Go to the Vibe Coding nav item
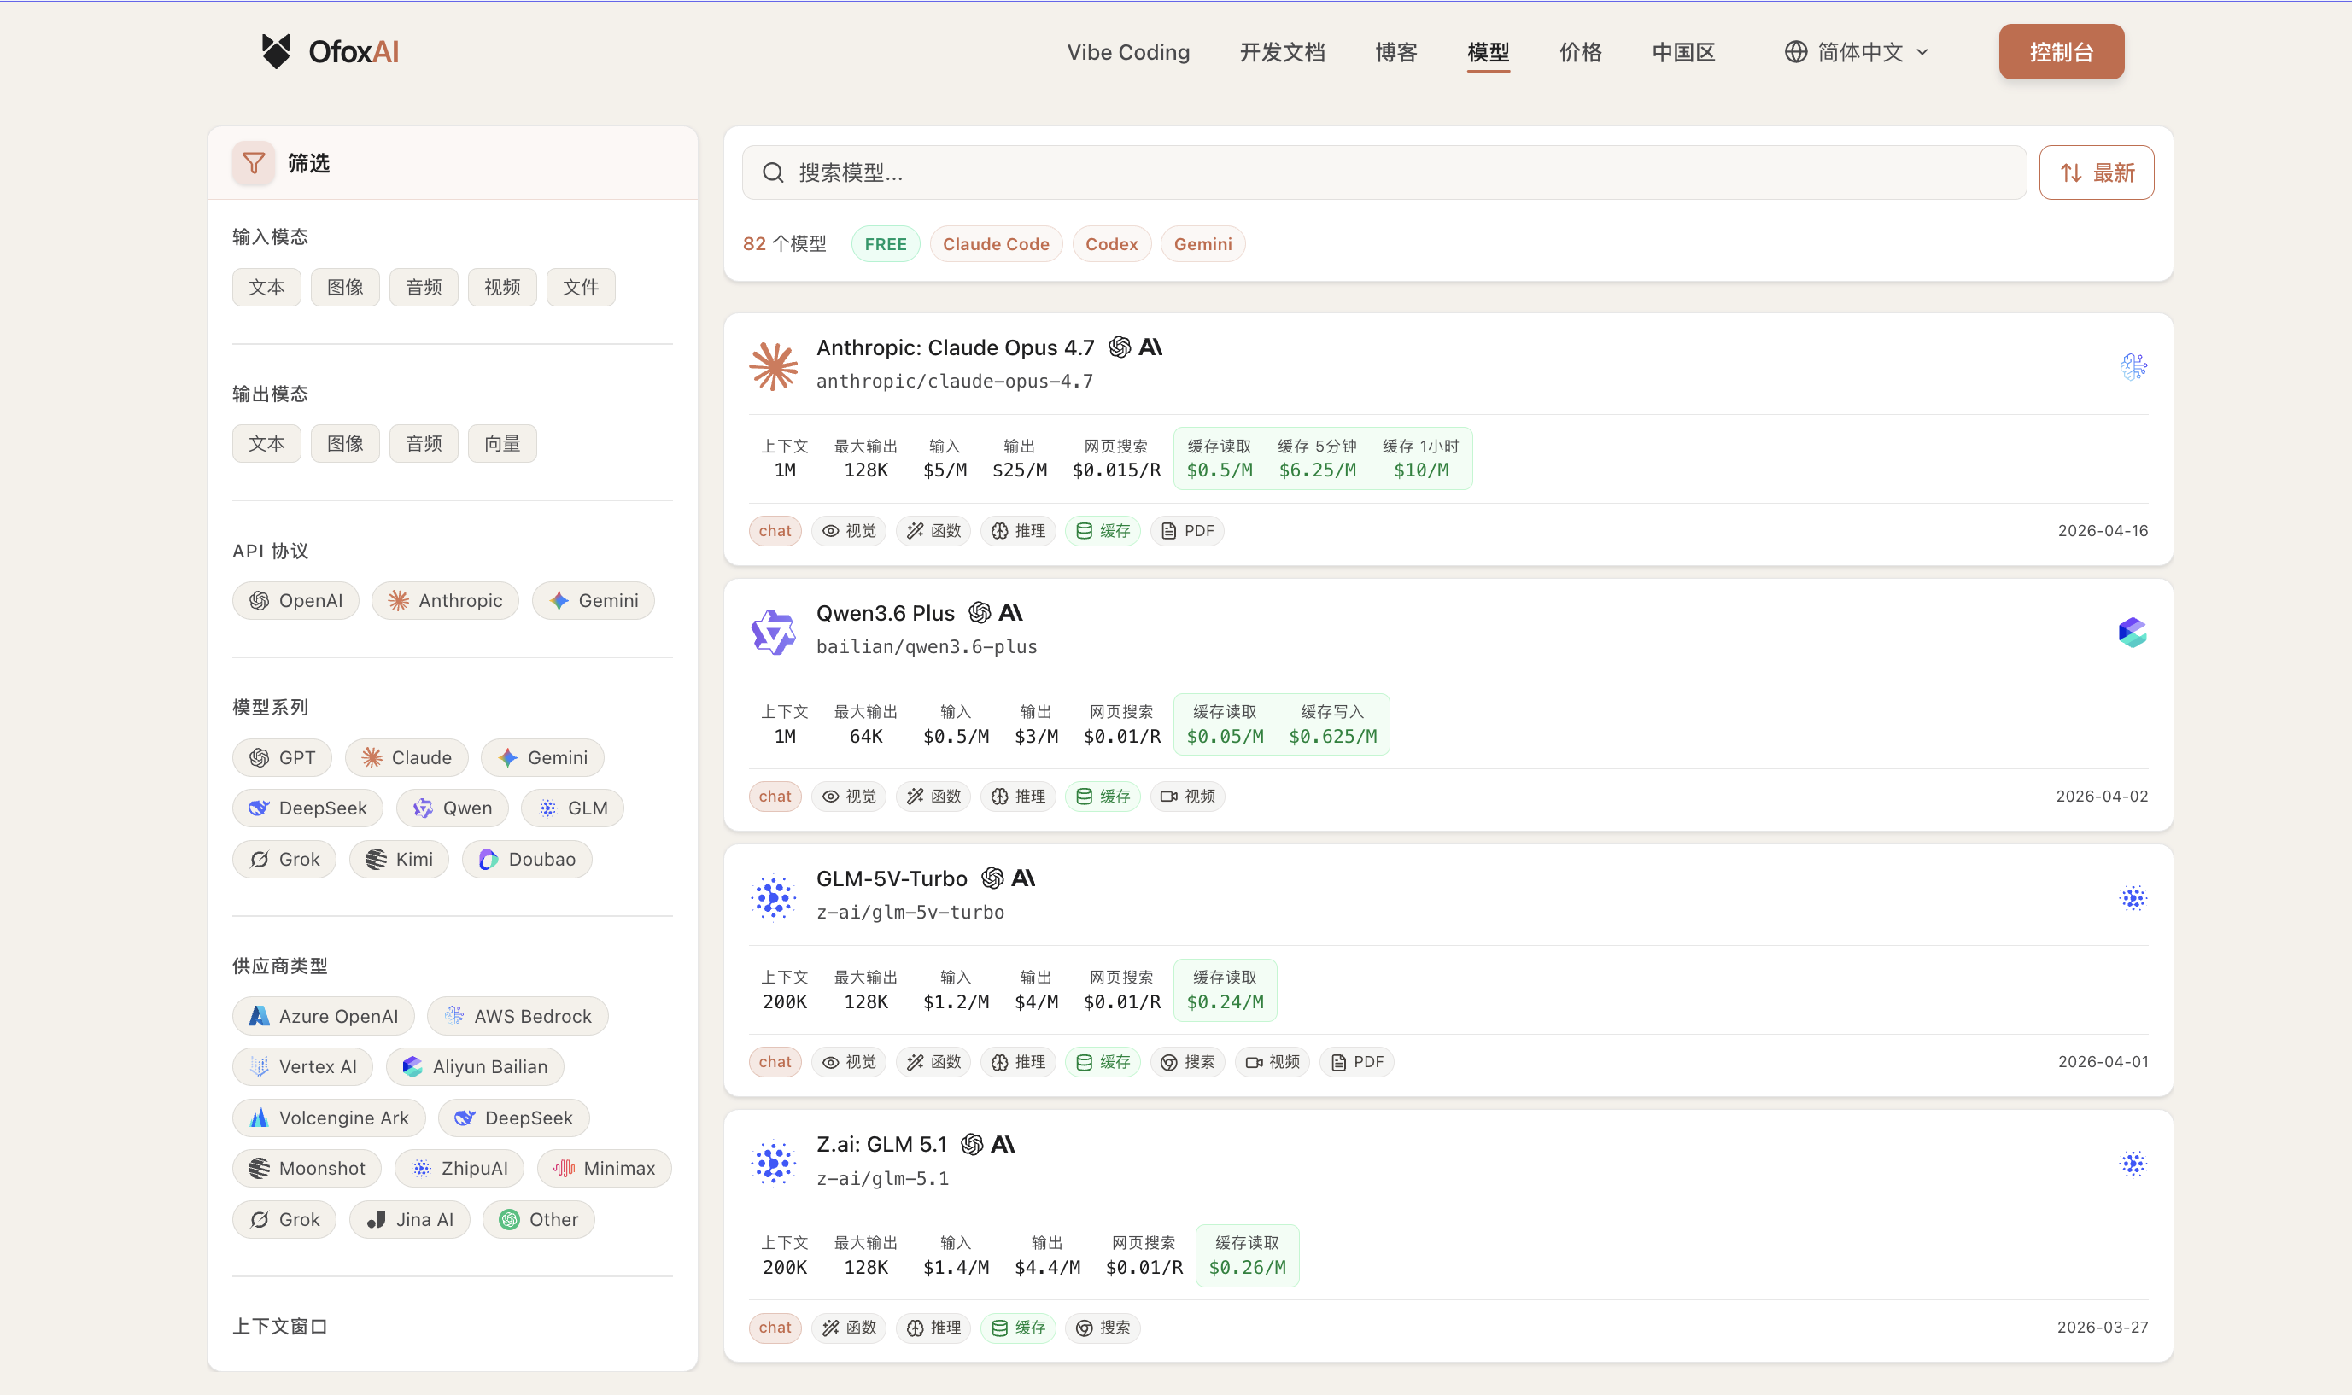This screenshot has width=2352, height=1395. (x=1127, y=52)
